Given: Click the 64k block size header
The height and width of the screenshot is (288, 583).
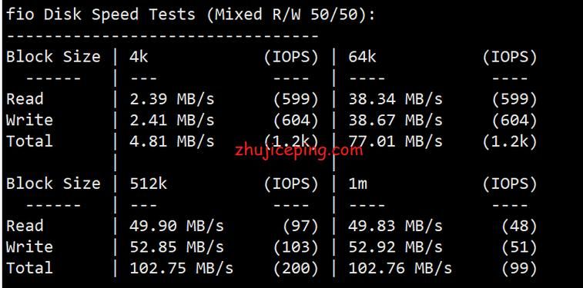Looking at the screenshot, I should (362, 57).
